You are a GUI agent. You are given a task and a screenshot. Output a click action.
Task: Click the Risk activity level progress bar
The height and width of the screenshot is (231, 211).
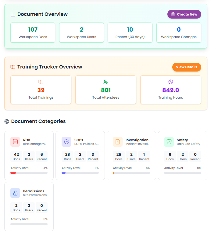tap(29, 173)
